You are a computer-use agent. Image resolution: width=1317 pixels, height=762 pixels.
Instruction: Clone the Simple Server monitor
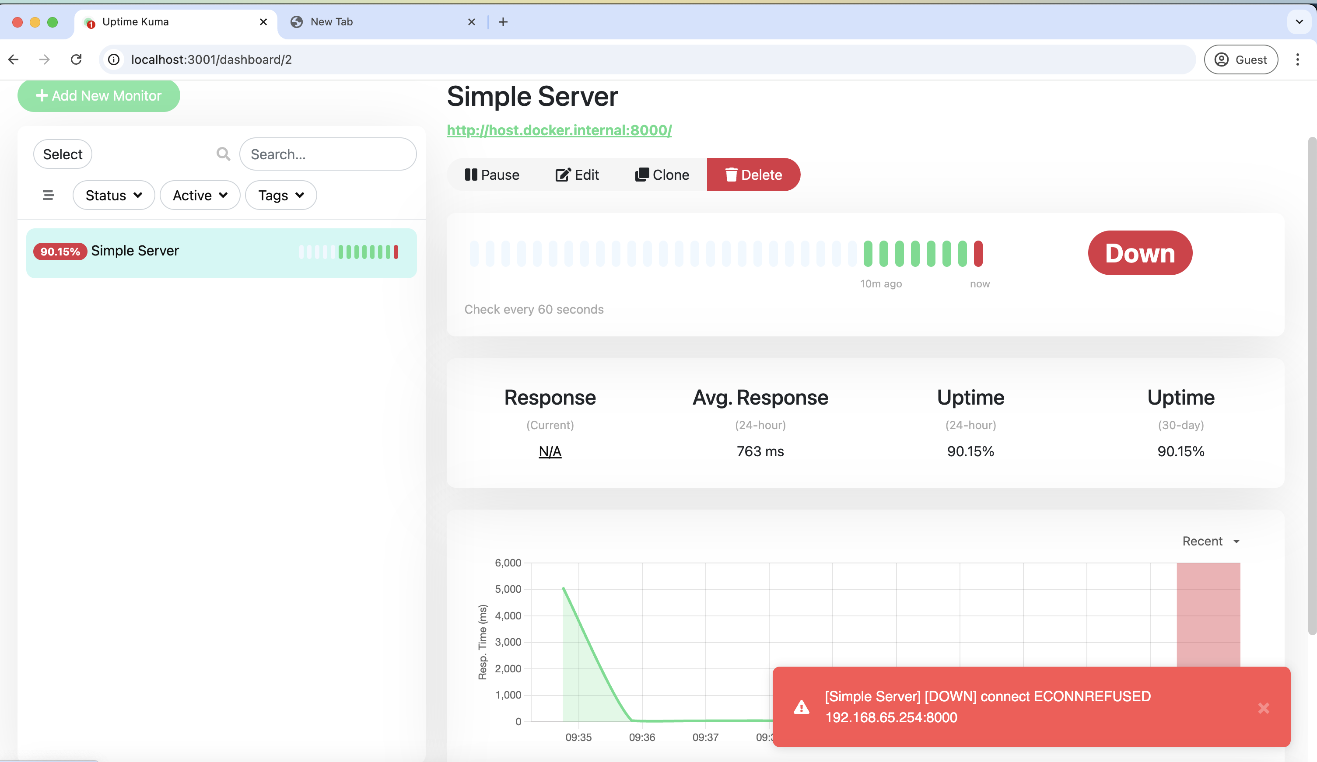[662, 175]
